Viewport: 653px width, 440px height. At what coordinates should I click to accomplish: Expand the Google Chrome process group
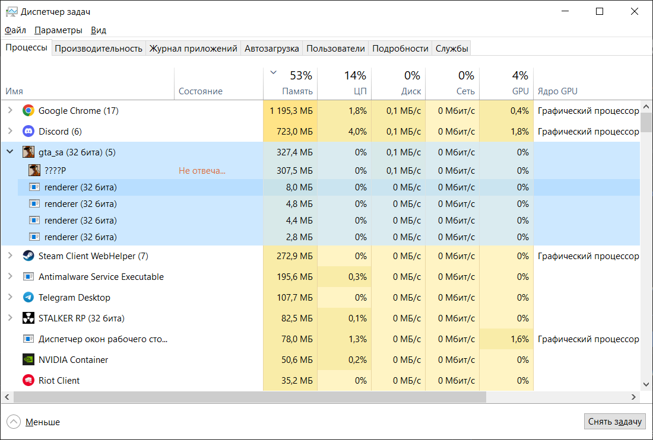pyautogui.click(x=11, y=110)
